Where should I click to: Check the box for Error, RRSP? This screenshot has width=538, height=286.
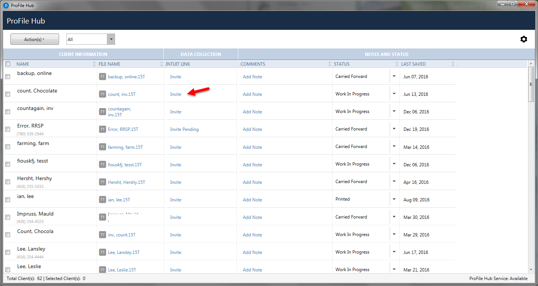pyautogui.click(x=7, y=129)
